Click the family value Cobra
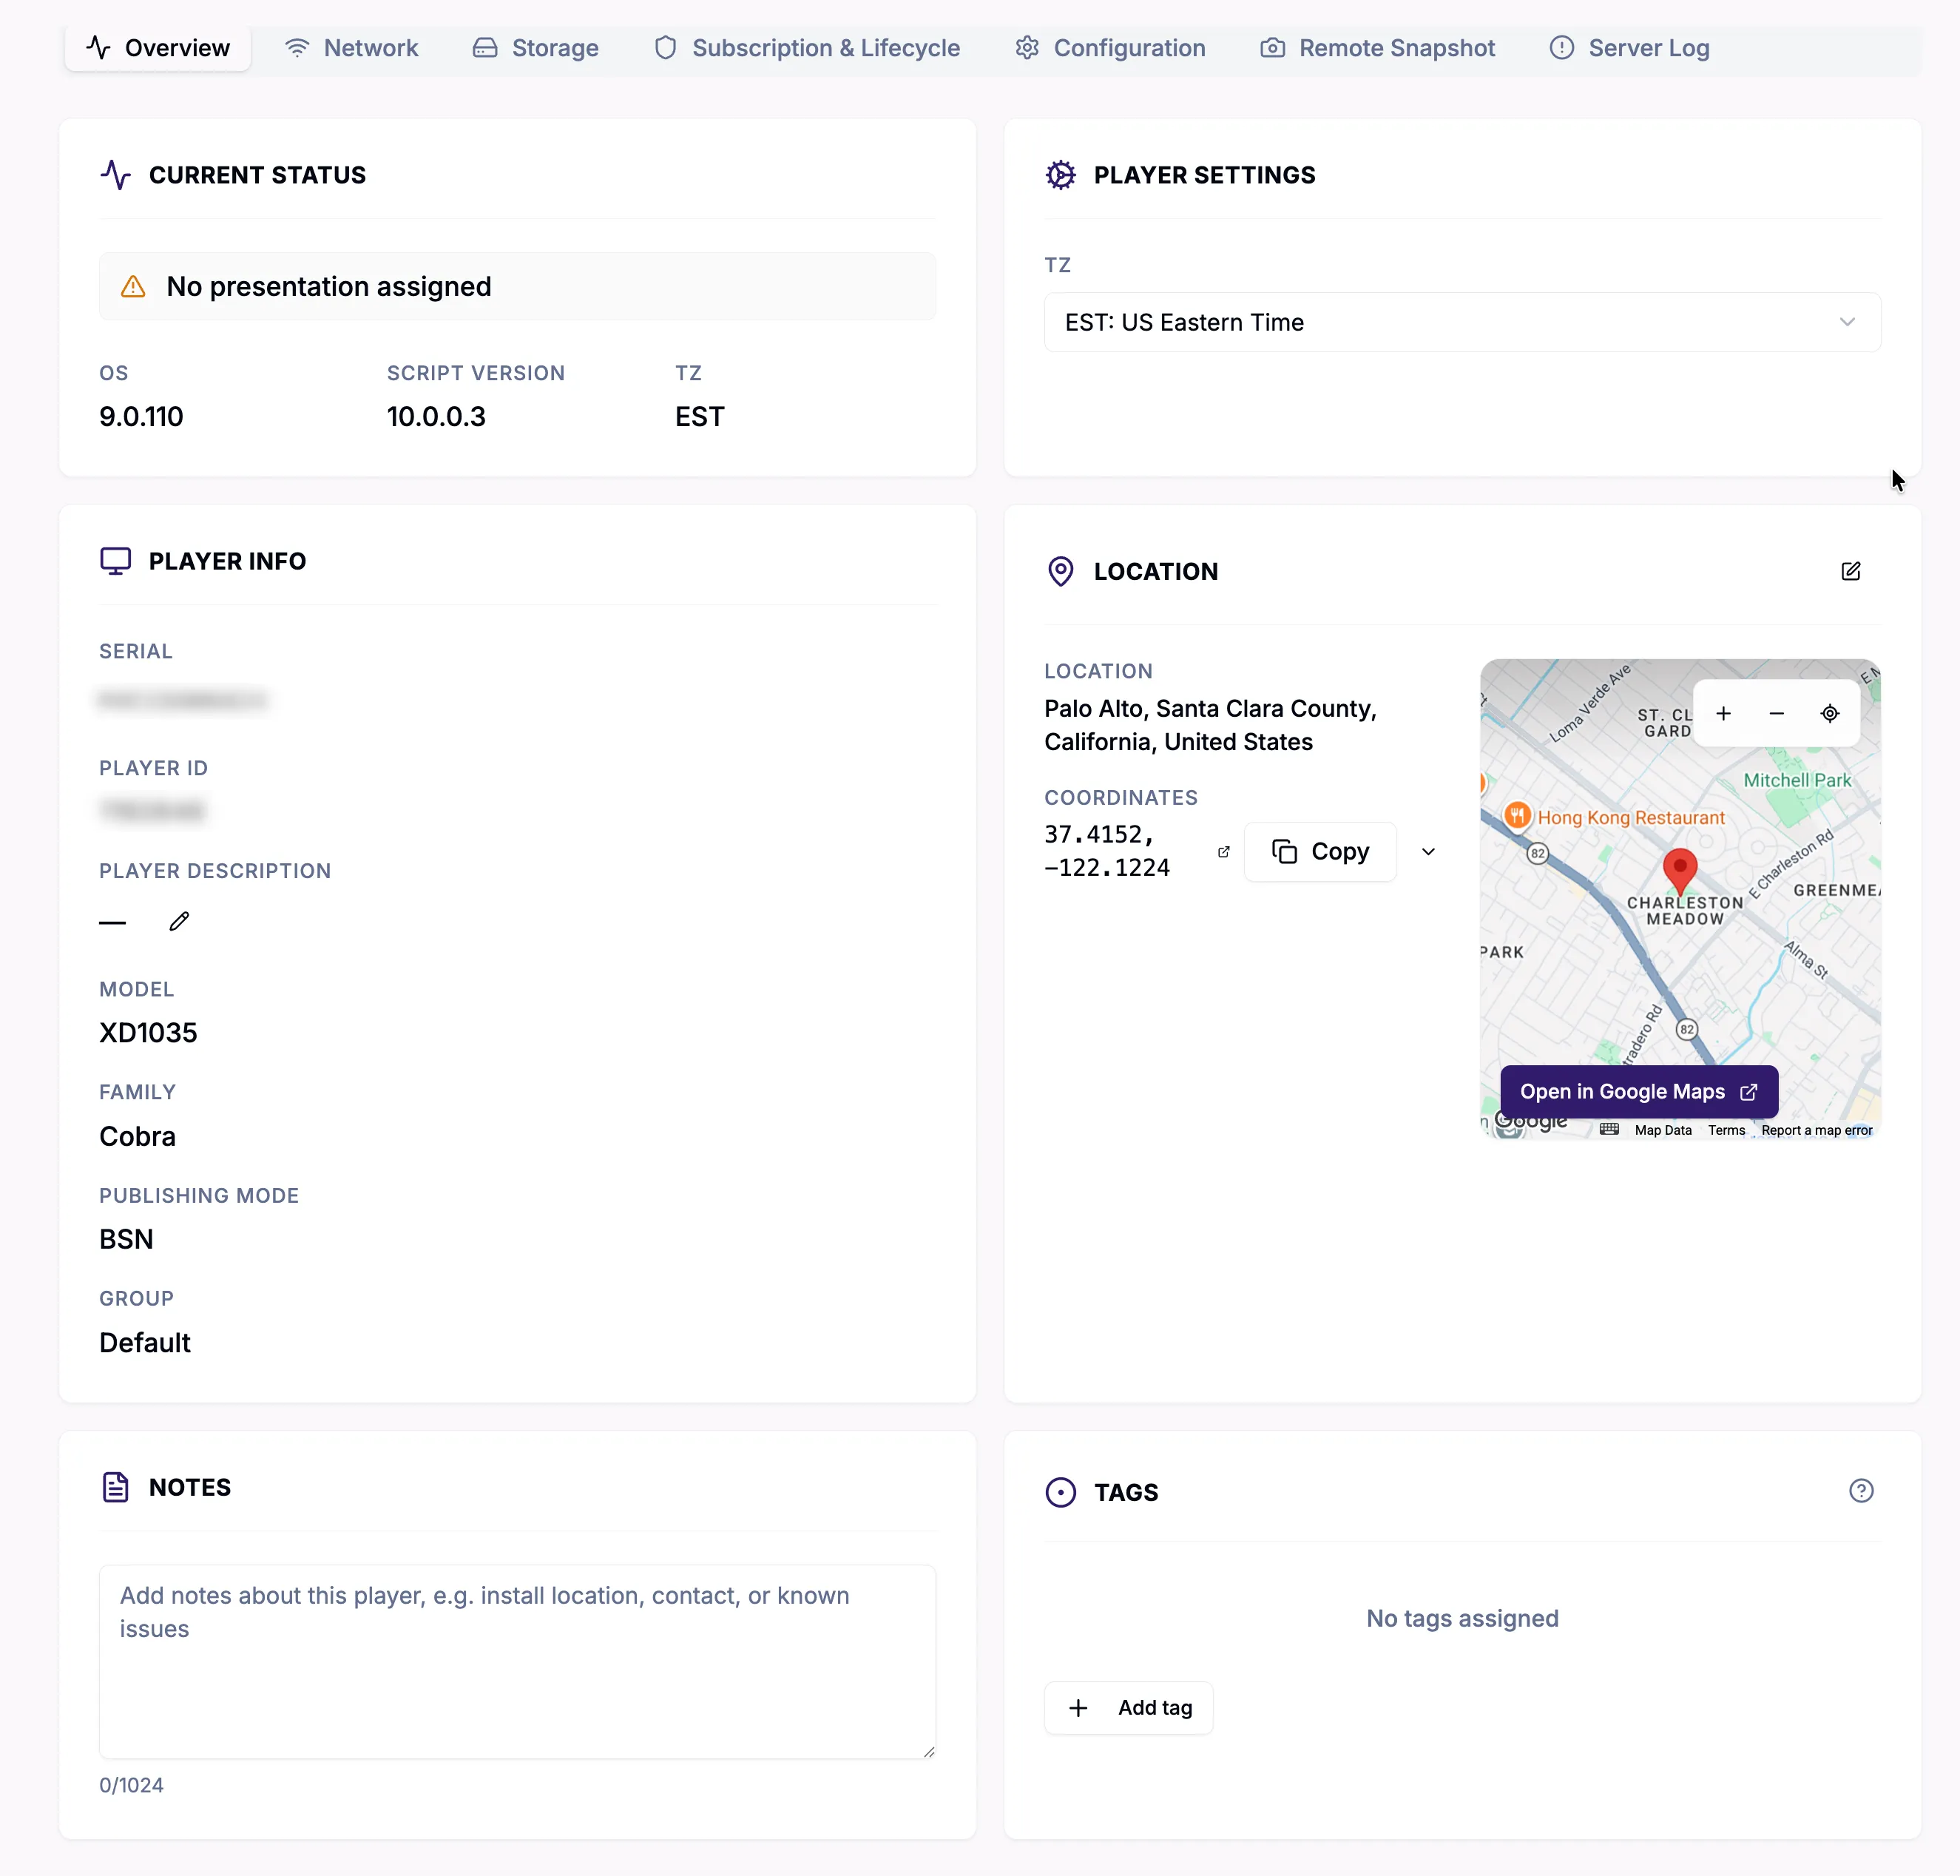Image resolution: width=1960 pixels, height=1876 pixels. pyautogui.click(x=137, y=1136)
